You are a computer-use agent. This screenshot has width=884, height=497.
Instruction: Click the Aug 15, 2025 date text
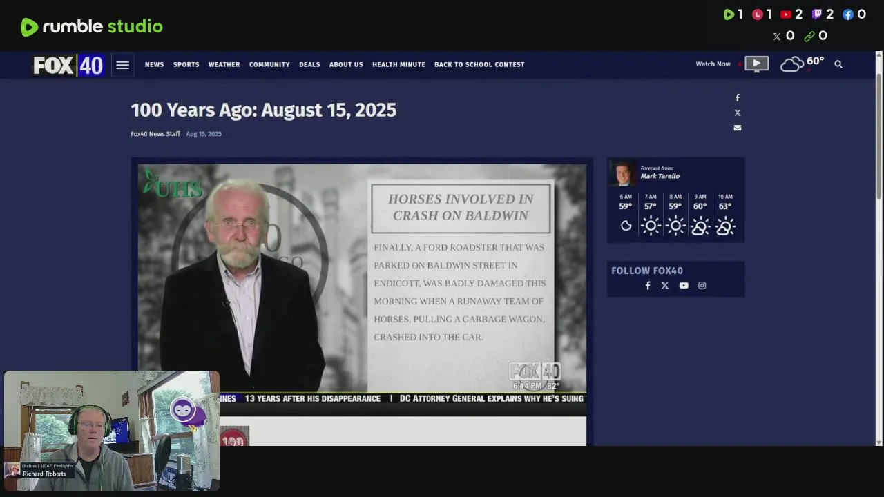pyautogui.click(x=204, y=134)
